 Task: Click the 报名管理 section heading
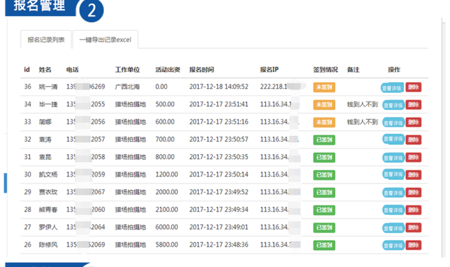click(x=40, y=5)
